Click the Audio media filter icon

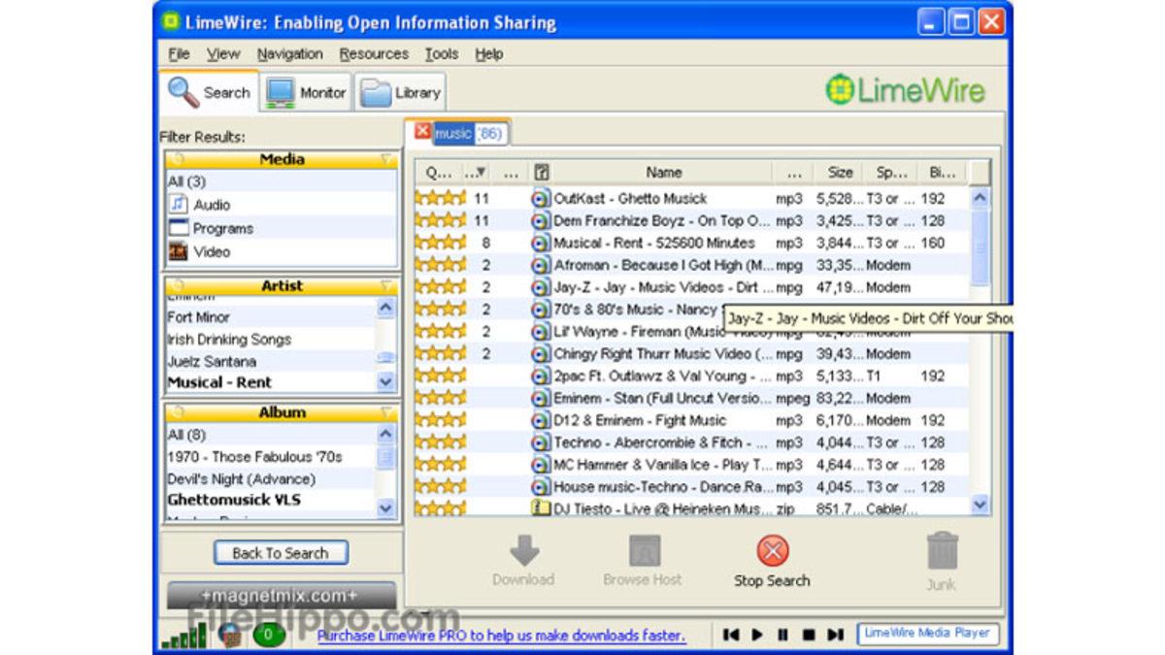coord(179,205)
